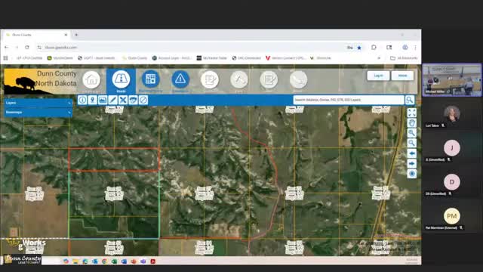
Task: Open the apps grid in bookmarks bar
Action: coord(5,58)
